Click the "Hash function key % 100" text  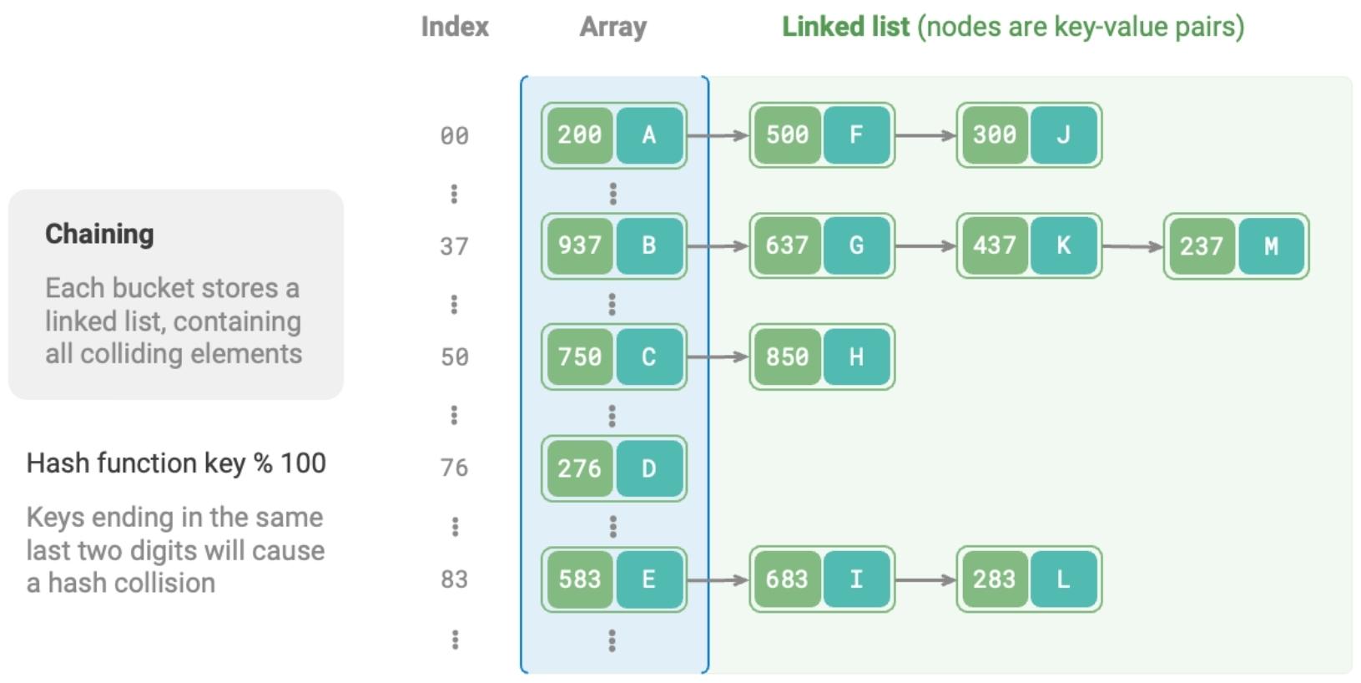pos(176,463)
